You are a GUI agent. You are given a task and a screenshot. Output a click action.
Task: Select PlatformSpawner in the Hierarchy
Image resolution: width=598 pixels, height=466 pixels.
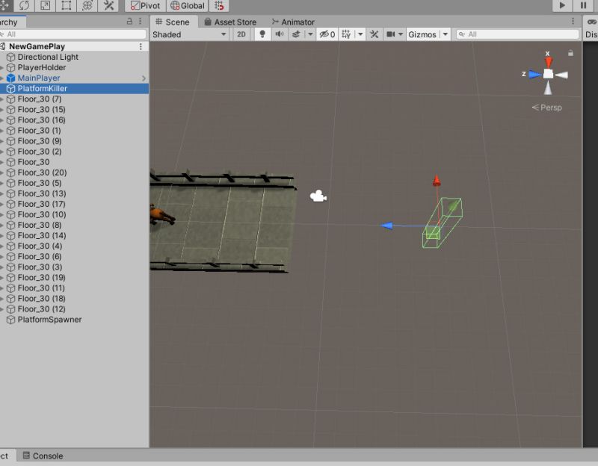pyautogui.click(x=49, y=320)
